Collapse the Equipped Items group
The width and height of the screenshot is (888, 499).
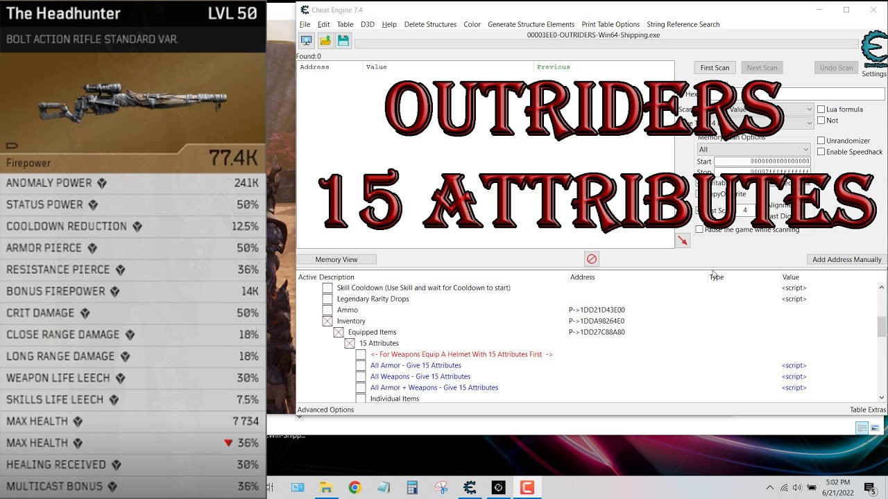pyautogui.click(x=339, y=332)
